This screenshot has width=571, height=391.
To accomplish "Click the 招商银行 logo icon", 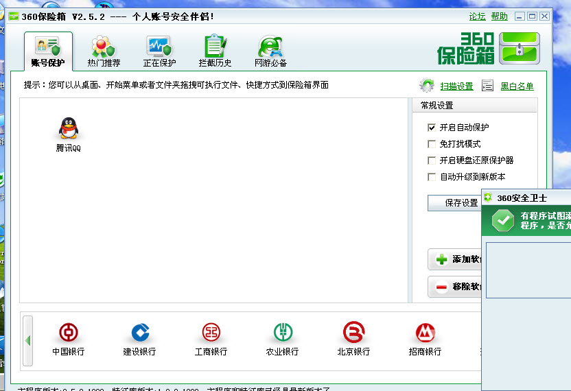I will point(426,332).
